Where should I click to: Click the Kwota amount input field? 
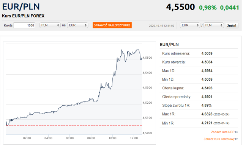(x=24, y=25)
